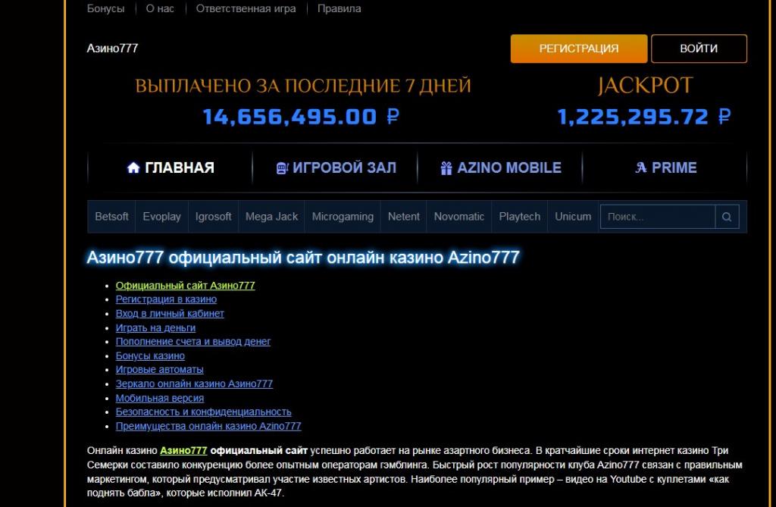Select the AZINO MOBILE navigation tab
The image size is (776, 507).
coord(500,167)
